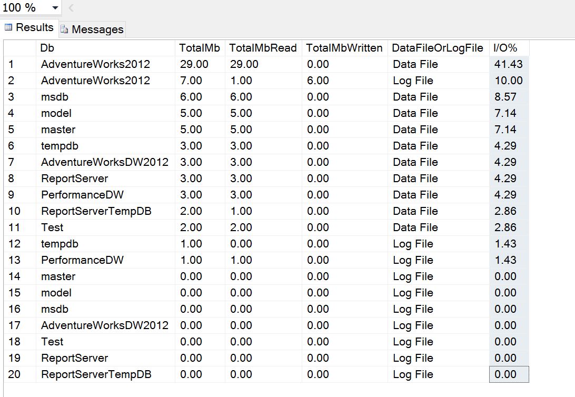Click TotalMb 29.00 in row 1
This screenshot has height=397, width=575.
pyautogui.click(x=200, y=64)
